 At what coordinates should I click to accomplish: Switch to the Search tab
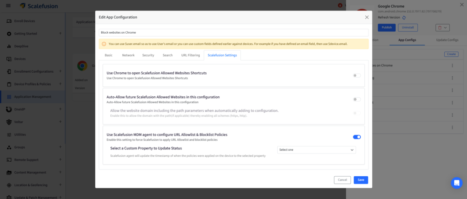[168, 55]
